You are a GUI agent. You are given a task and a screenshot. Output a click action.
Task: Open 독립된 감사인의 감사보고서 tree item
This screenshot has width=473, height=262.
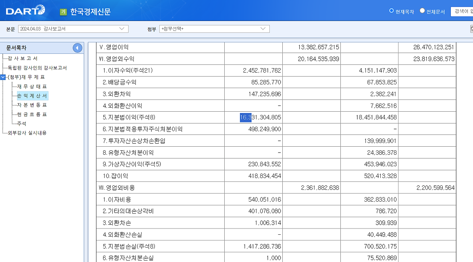[x=37, y=68]
